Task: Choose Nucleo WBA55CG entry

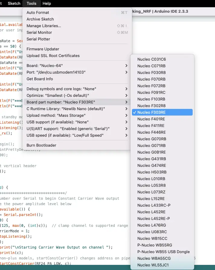Action: pos(162,258)
